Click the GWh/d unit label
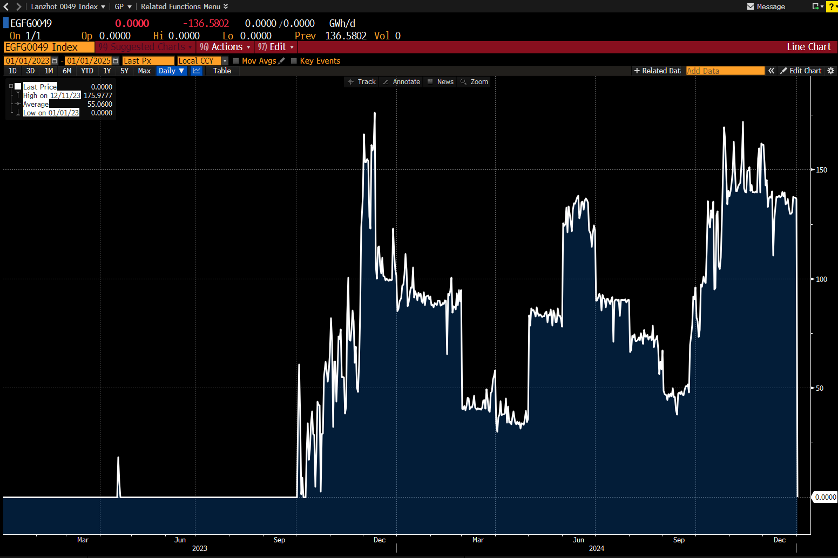838x558 pixels. [342, 23]
